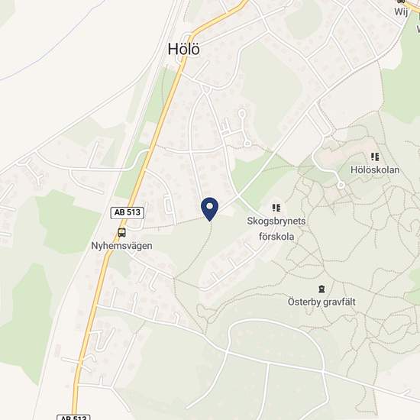Click the blue location pin marker
This screenshot has width=420, height=420.
click(x=210, y=209)
